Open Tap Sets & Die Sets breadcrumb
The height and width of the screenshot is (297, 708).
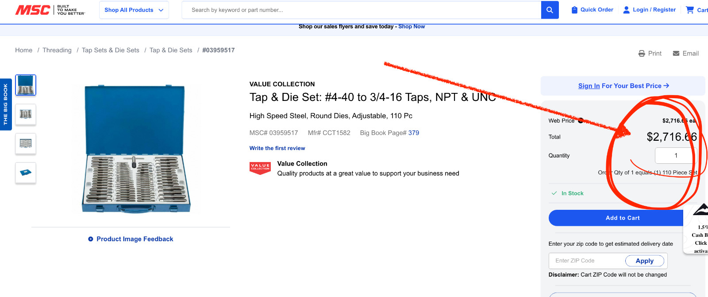[111, 50]
